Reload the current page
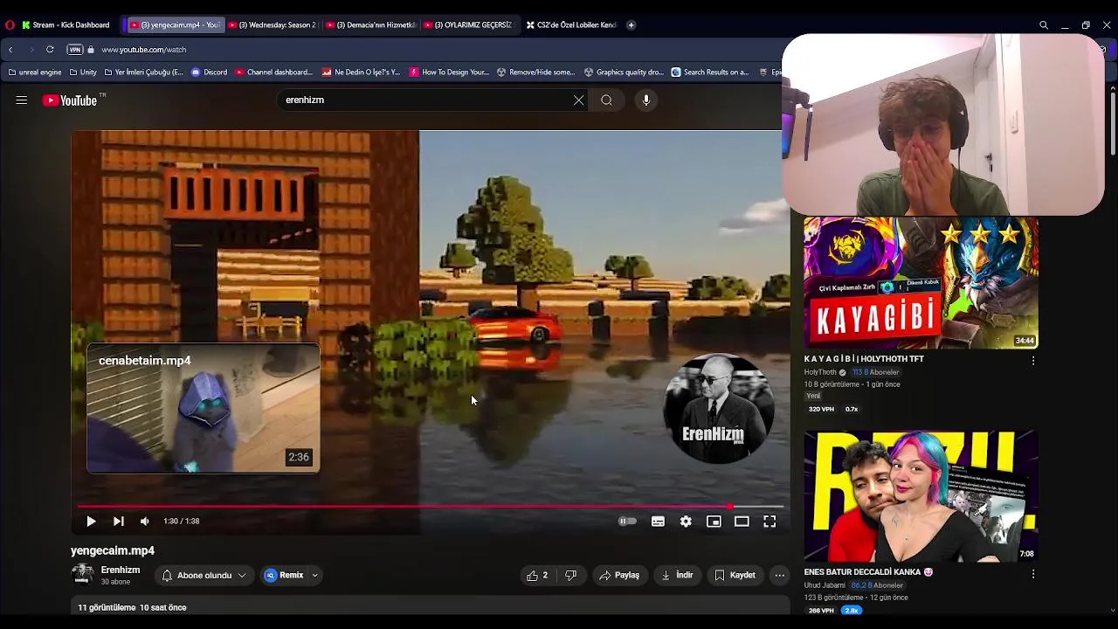 point(50,50)
